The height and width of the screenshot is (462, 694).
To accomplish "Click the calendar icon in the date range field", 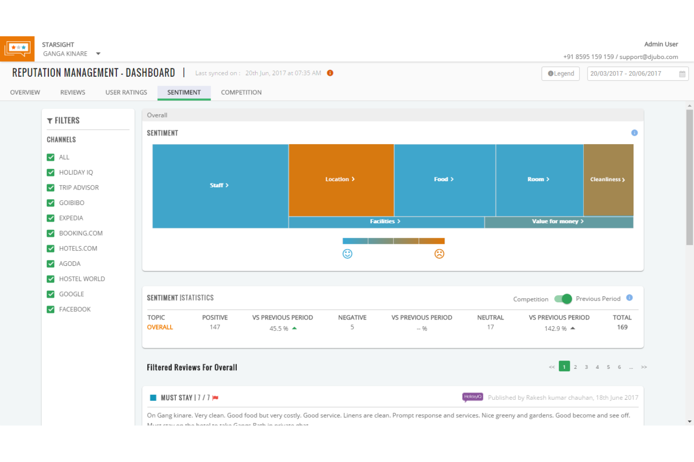I will (682, 73).
